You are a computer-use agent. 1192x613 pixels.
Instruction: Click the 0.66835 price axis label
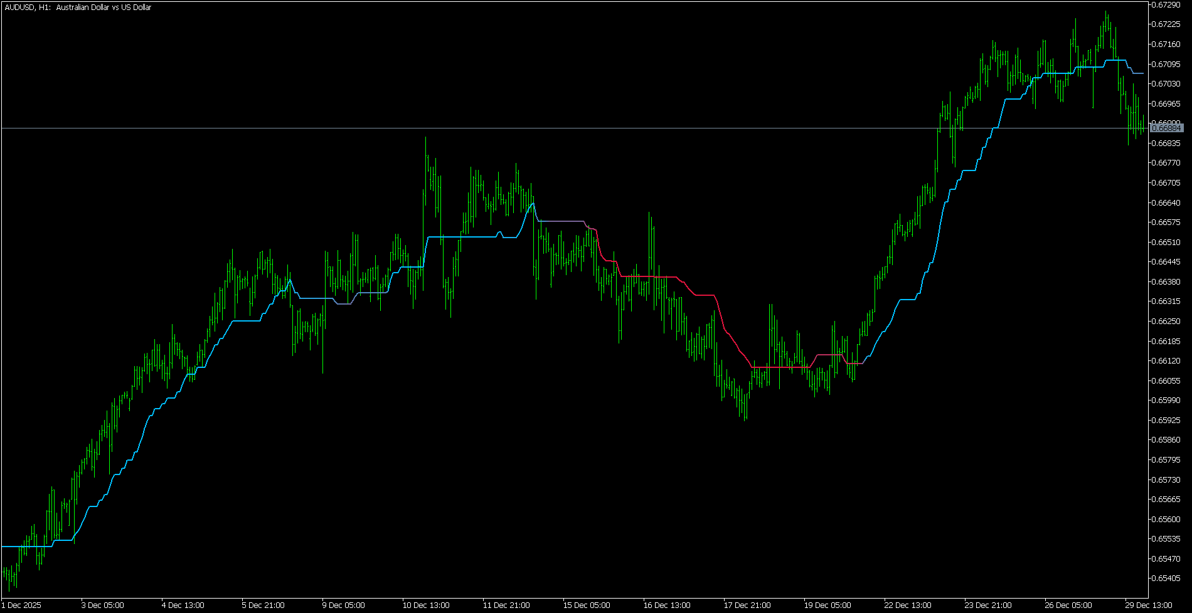(1167, 143)
